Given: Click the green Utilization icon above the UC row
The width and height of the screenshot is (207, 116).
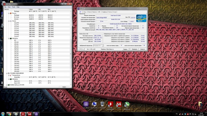Looking at the screenshot, I should (11, 38).
